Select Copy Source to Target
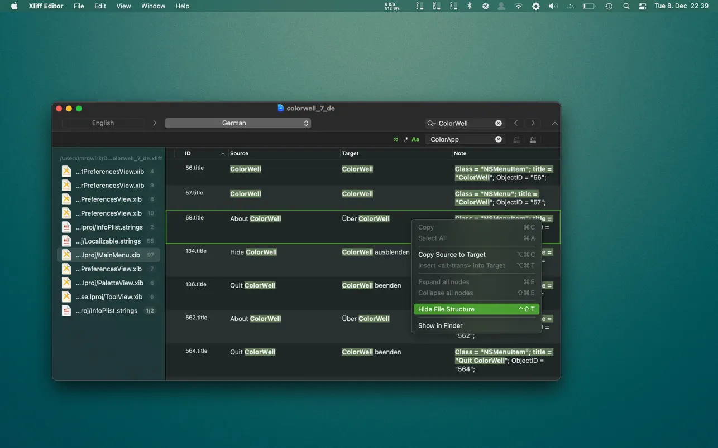 (452, 255)
